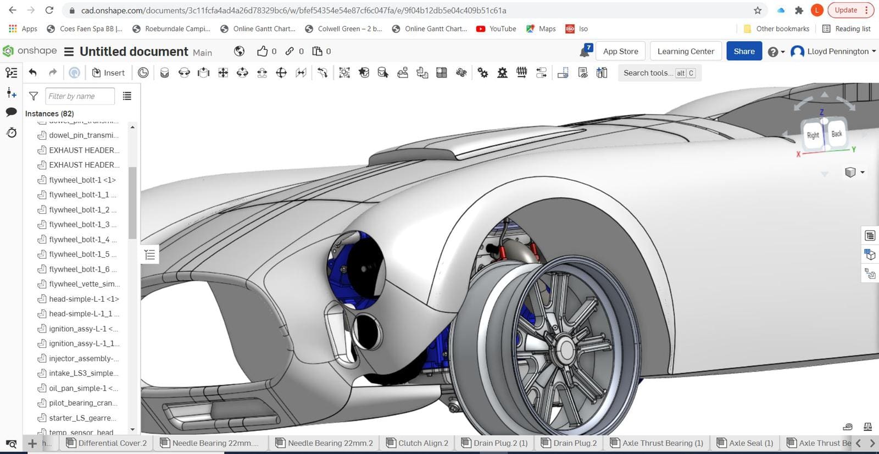
Task: Open the versions and history globe icon
Action: (x=239, y=51)
